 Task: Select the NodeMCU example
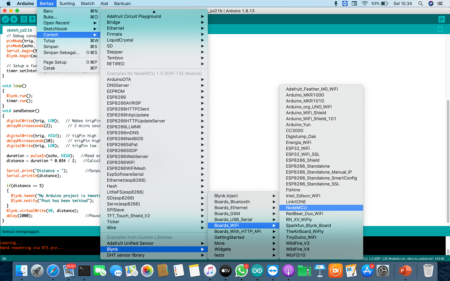pyautogui.click(x=321, y=208)
